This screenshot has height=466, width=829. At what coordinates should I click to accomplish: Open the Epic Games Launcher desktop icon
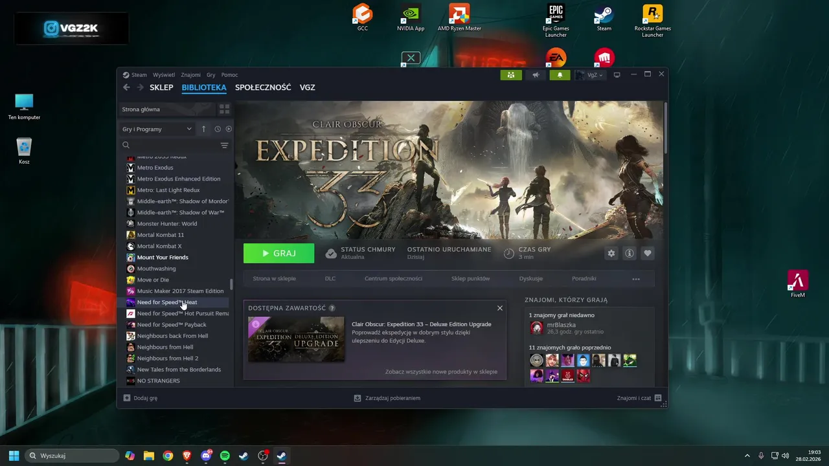coord(556,21)
